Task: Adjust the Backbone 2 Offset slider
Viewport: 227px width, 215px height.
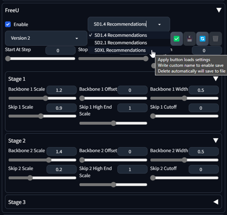Action: tap(113, 160)
